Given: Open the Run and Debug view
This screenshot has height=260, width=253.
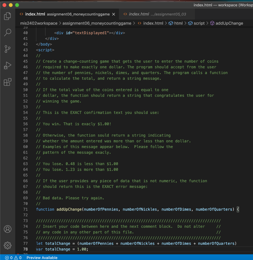Looking at the screenshot, I should (x=8, y=65).
